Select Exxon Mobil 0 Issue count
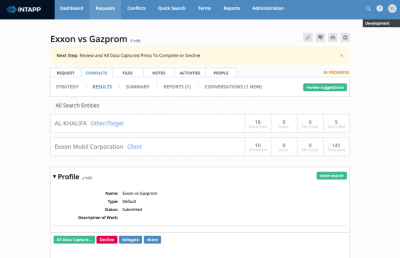400x258 pixels. coord(284,147)
